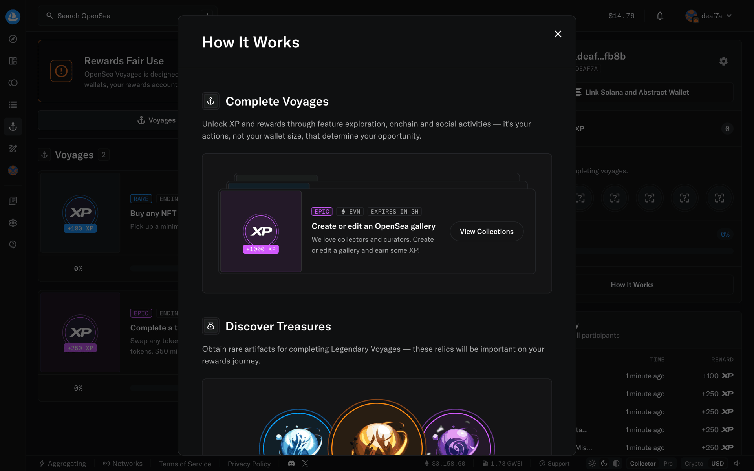
Task: Click the +1000 XP voyage thumbnail
Action: coord(261,232)
